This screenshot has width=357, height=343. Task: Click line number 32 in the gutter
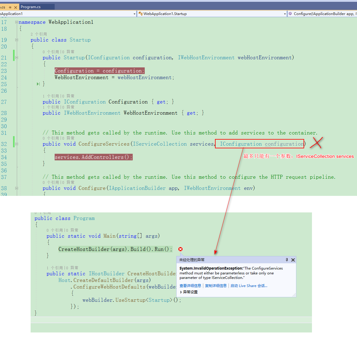4,144
